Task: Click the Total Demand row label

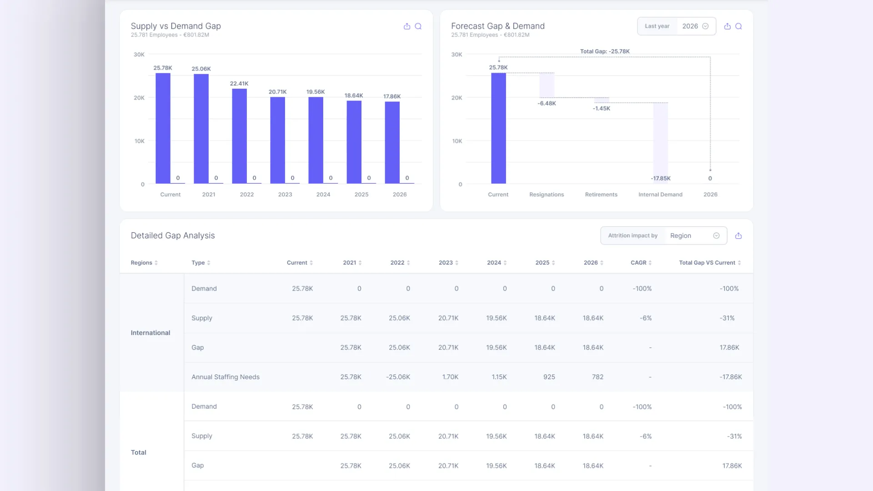Action: pyautogui.click(x=204, y=406)
